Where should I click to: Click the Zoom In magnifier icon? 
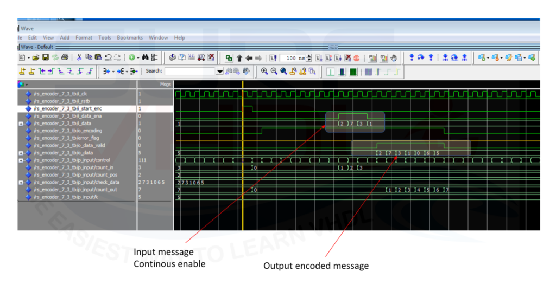point(264,72)
